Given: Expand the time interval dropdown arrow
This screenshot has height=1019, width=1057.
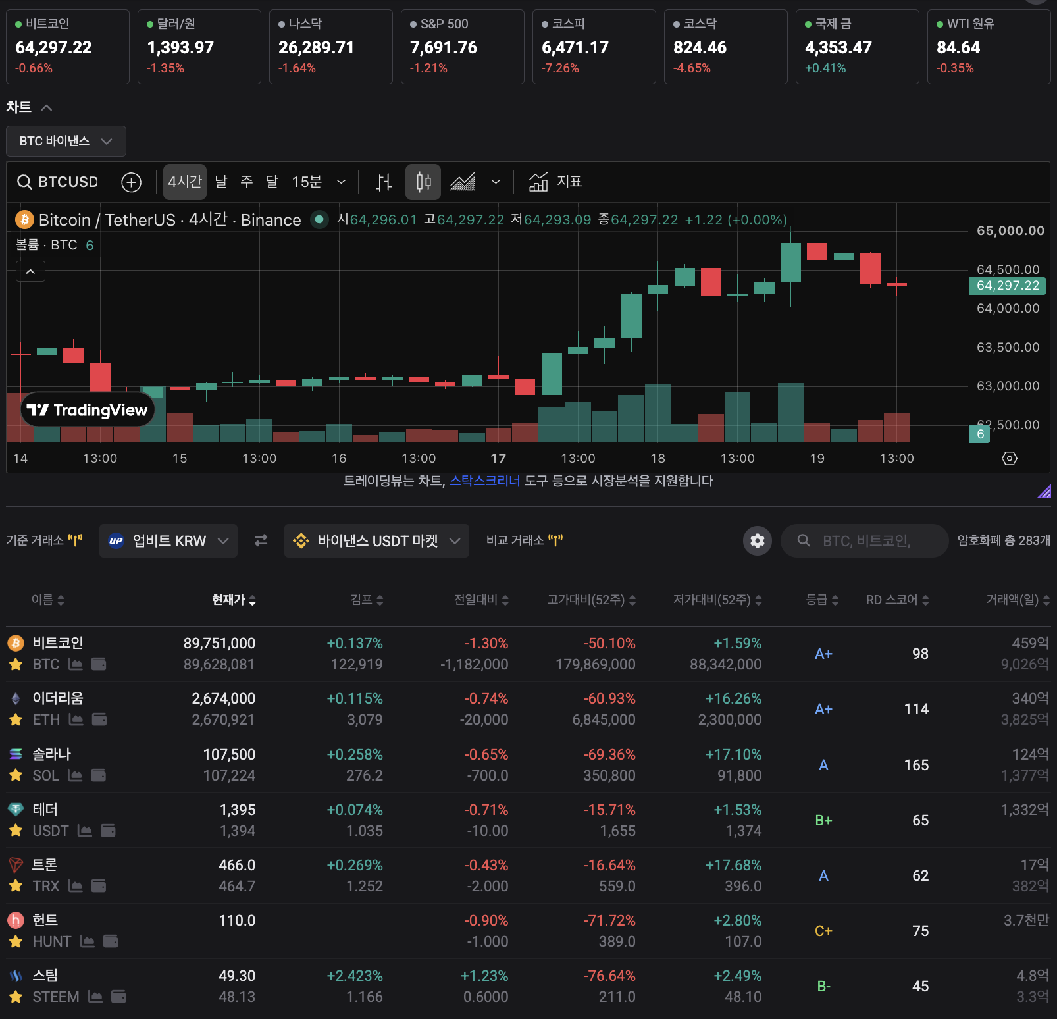Looking at the screenshot, I should coord(341,182).
